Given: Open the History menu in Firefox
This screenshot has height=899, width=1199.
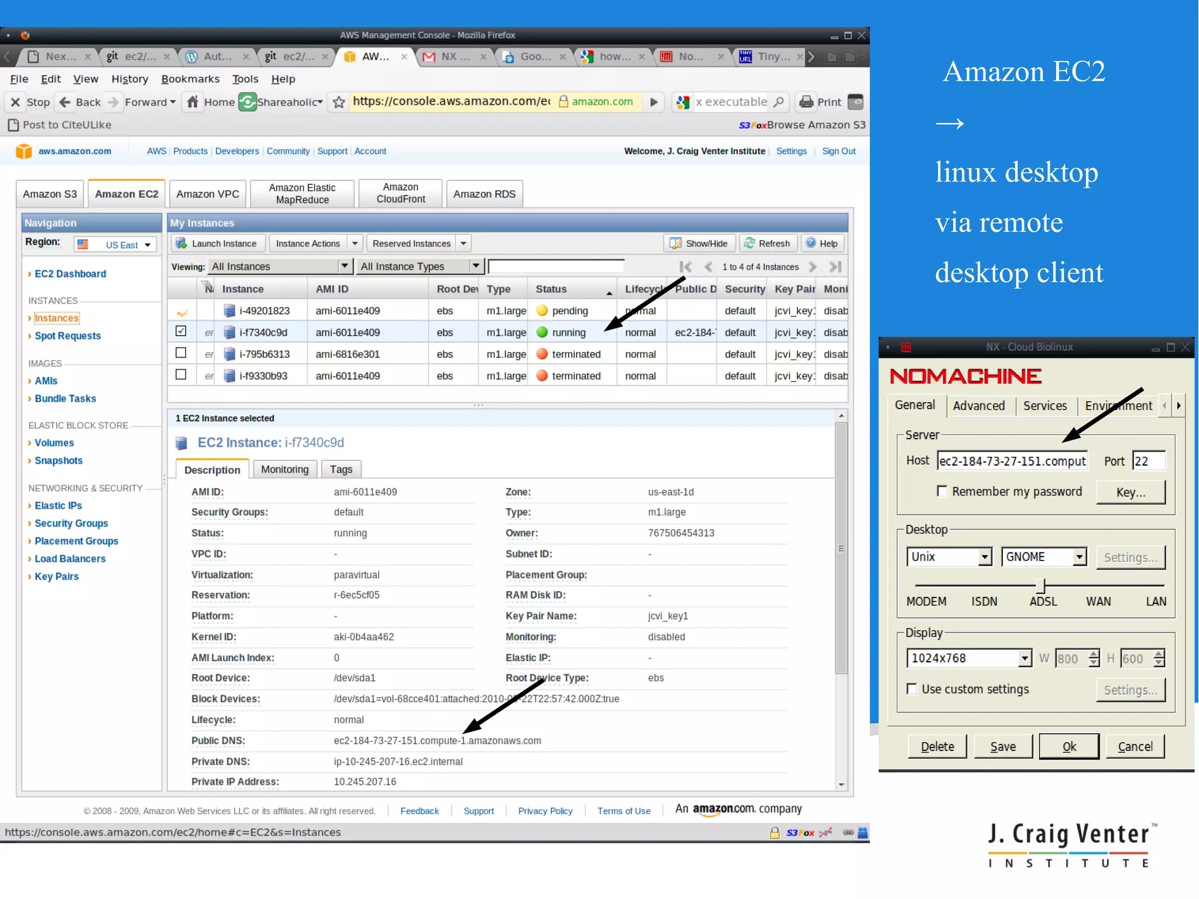Looking at the screenshot, I should coord(129,79).
